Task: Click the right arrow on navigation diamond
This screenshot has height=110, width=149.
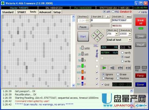Action: pos(101,36)
